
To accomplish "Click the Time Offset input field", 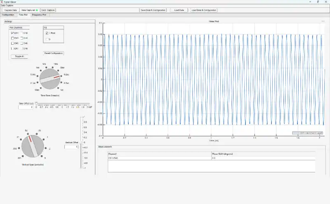I will tap(26, 107).
